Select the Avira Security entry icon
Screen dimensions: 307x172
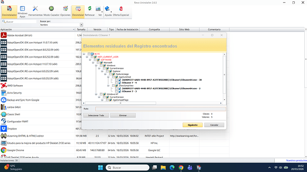pyautogui.click(x=4, y=93)
